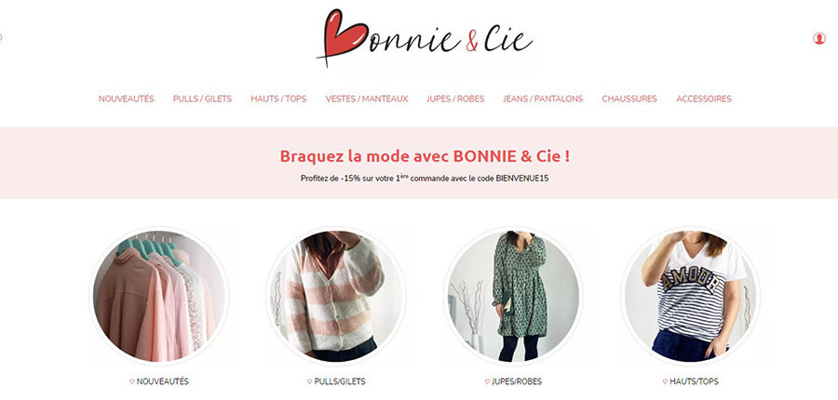The height and width of the screenshot is (400, 838).
Task: Click the partial red icon at left edge
Action: [1, 37]
